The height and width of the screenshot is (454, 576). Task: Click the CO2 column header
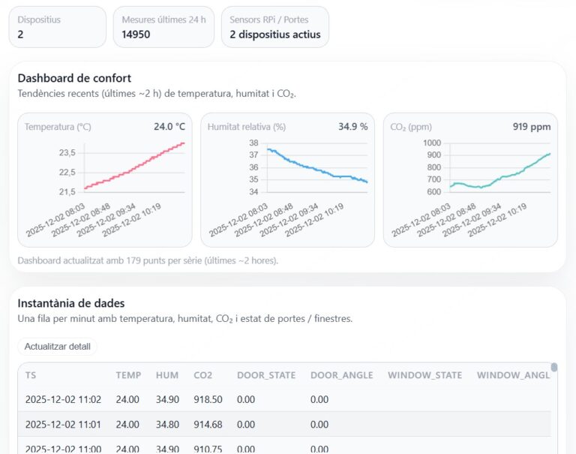tap(202, 375)
